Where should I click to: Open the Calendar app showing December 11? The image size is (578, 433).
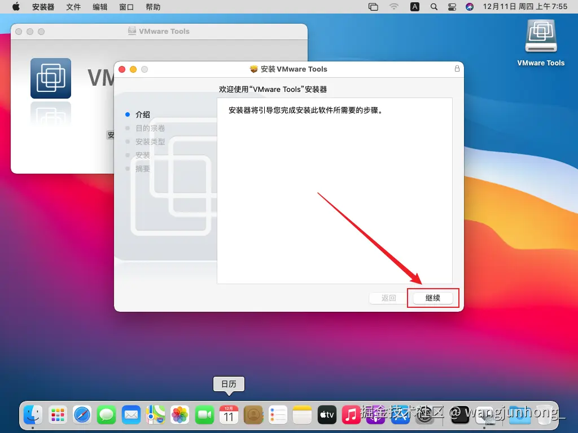pos(229,416)
